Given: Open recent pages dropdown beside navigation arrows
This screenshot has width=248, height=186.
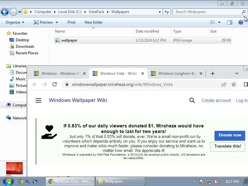Looking at the screenshot, I should [20, 12].
